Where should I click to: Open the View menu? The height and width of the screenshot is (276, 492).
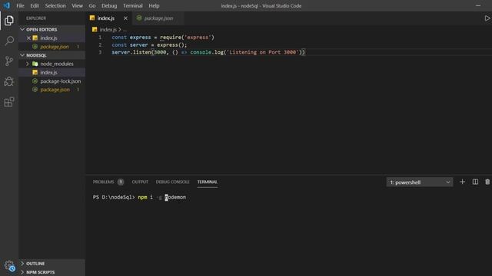tap(77, 5)
